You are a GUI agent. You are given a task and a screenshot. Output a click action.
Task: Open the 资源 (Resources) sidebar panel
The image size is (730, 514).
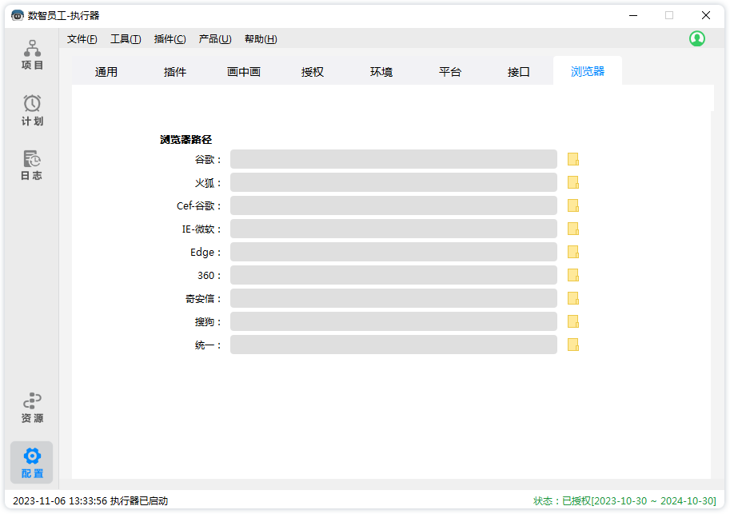tap(32, 408)
